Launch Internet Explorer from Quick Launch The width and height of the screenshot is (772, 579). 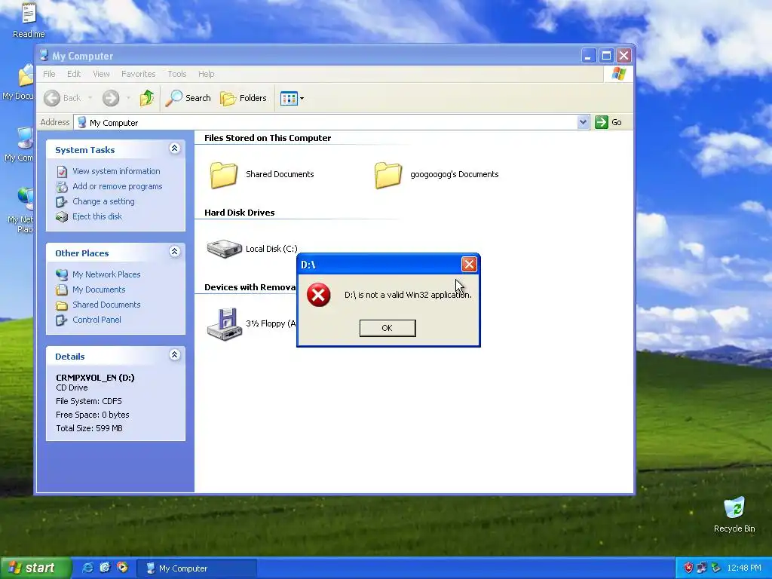(x=87, y=568)
